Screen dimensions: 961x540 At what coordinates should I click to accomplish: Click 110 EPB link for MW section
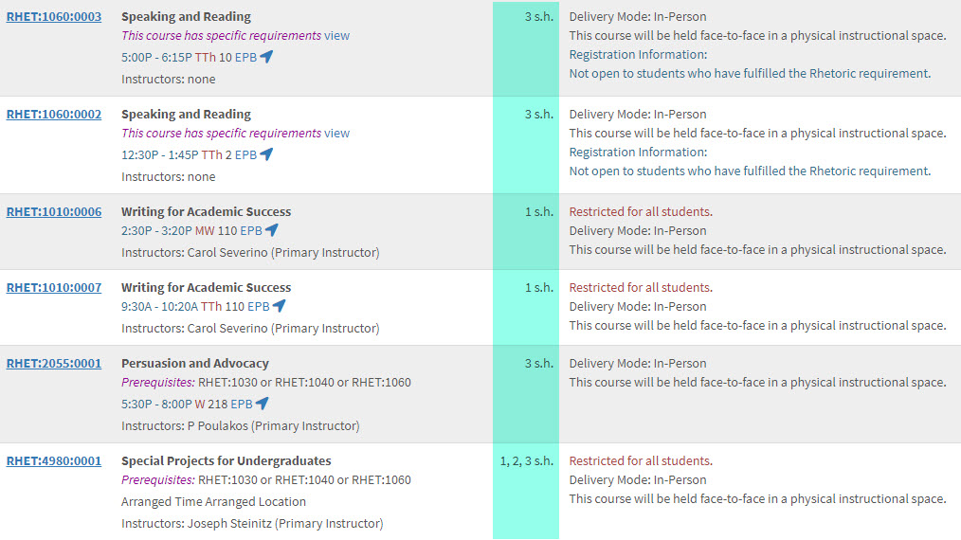pyautogui.click(x=240, y=230)
